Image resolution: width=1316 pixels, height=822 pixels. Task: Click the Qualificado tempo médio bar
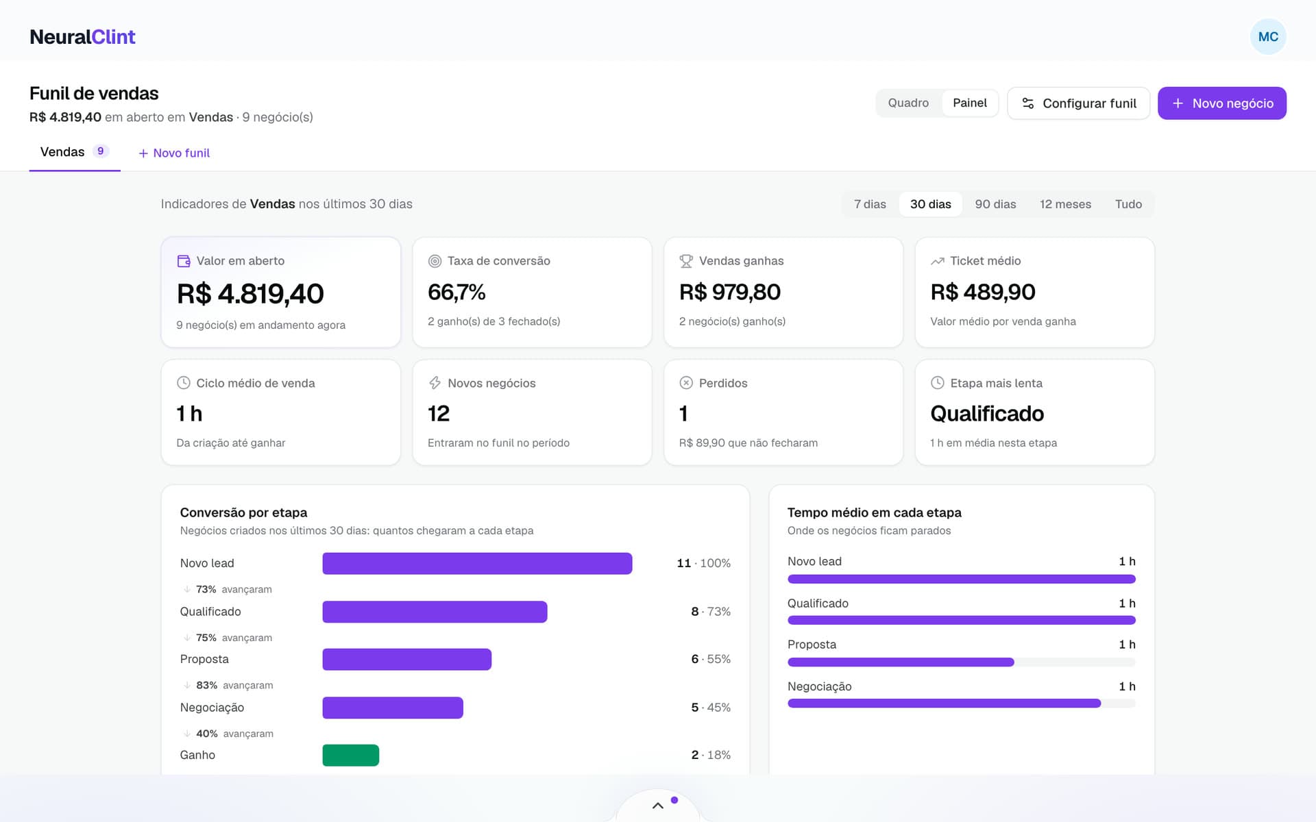pos(962,620)
